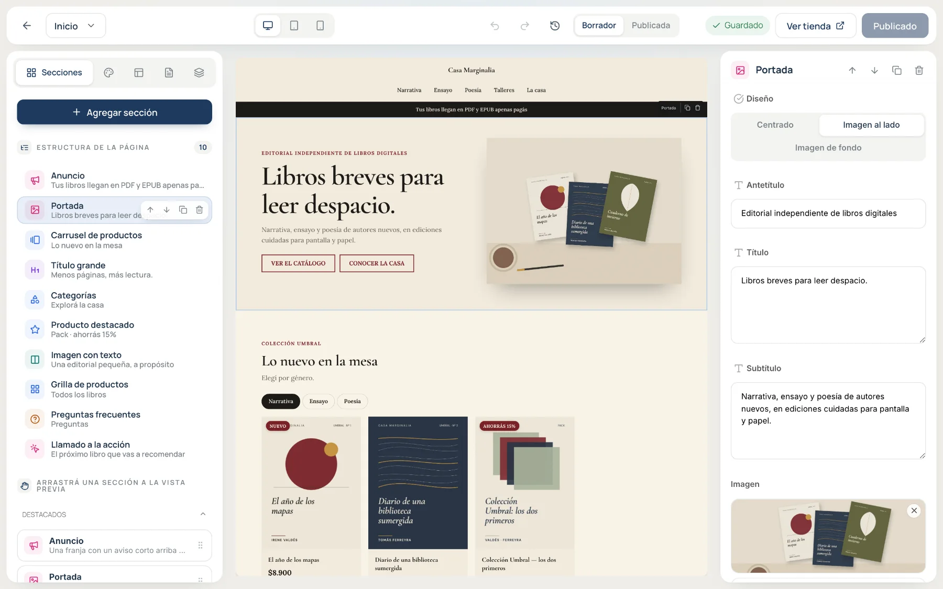Choose the Imagen al lado layout option
The height and width of the screenshot is (589, 943).
coord(871,125)
